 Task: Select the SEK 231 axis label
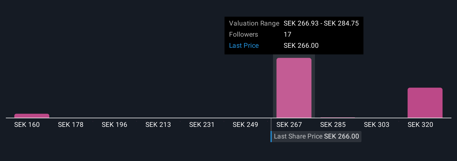(202, 125)
